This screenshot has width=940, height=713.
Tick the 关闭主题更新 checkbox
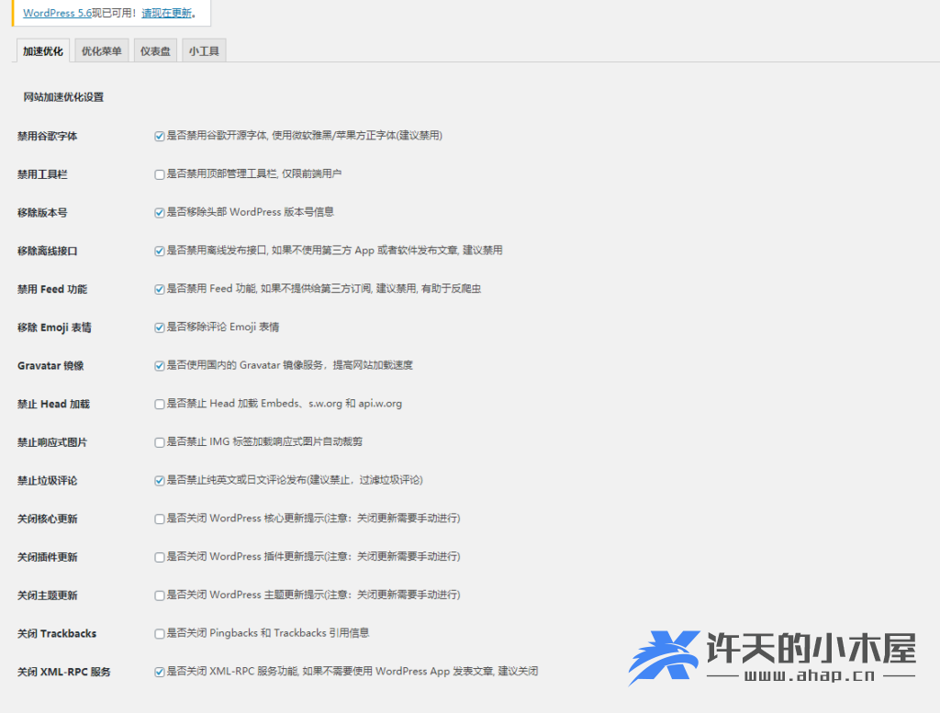[160, 596]
